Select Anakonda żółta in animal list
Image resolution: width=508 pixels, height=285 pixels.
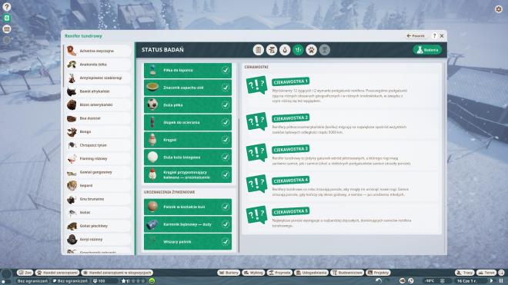click(x=99, y=65)
